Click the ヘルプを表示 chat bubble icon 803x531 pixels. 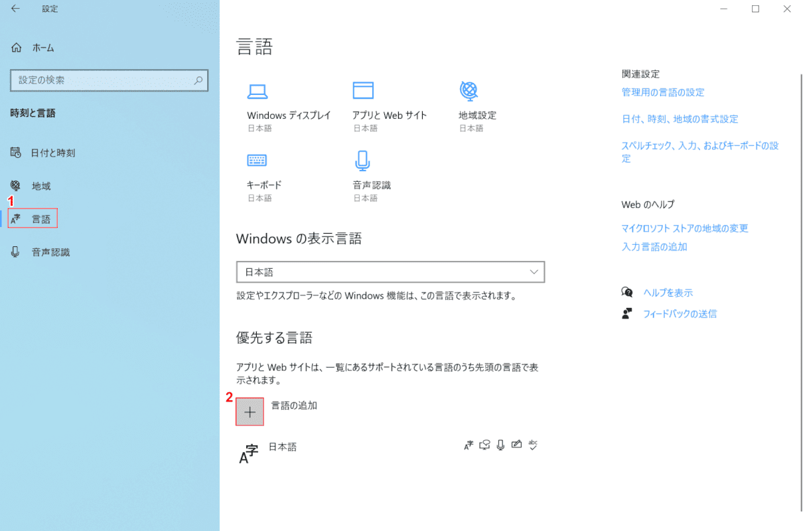(627, 292)
